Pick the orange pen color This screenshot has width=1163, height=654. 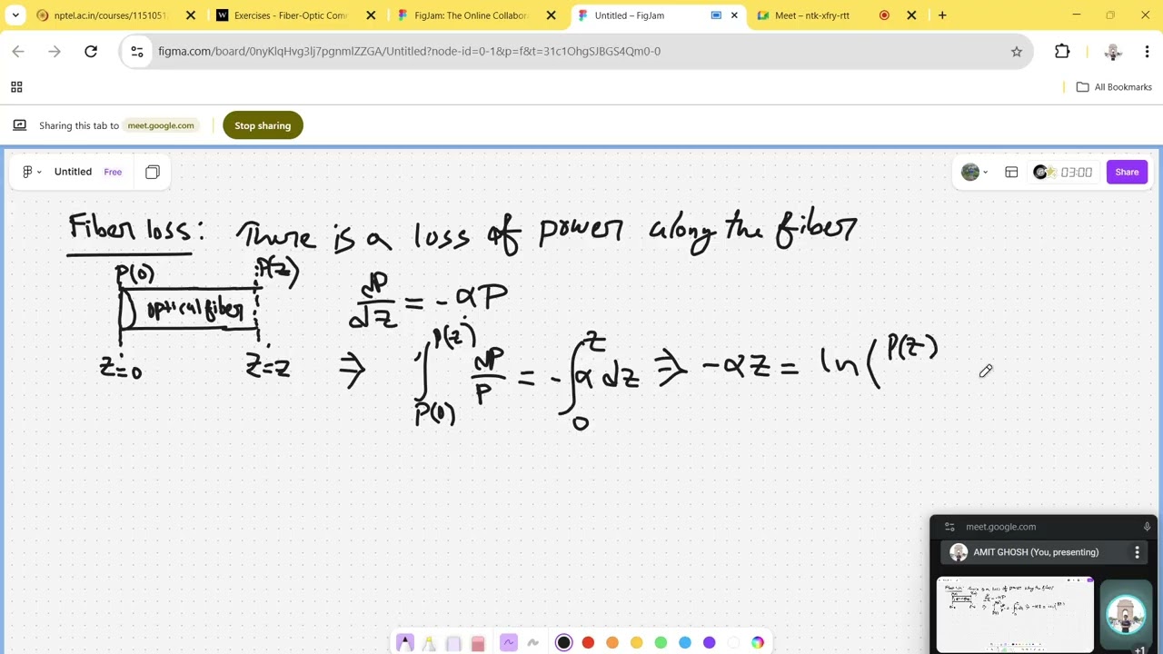(612, 642)
